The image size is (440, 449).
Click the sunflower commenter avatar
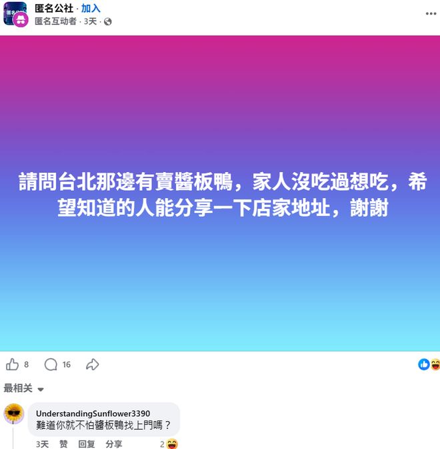[14, 414]
